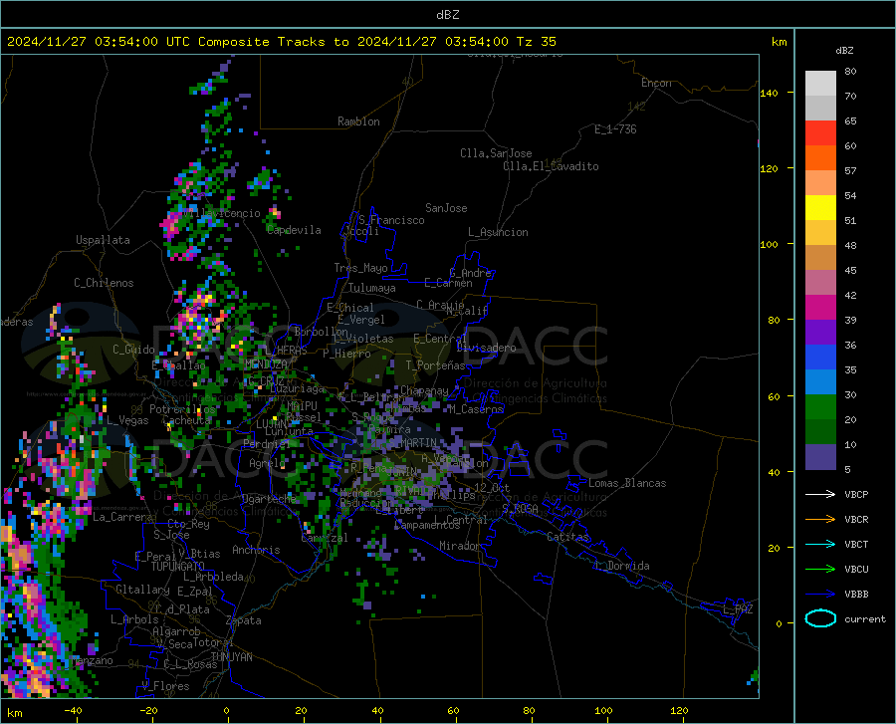Click the Villavicencio map label
The image size is (896, 724).
[222, 213]
